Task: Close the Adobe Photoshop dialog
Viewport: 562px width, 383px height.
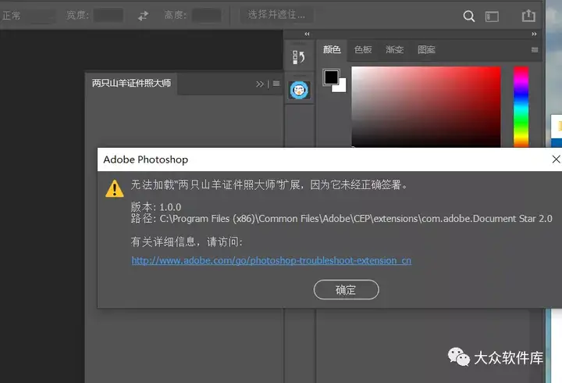Action: tap(556, 159)
